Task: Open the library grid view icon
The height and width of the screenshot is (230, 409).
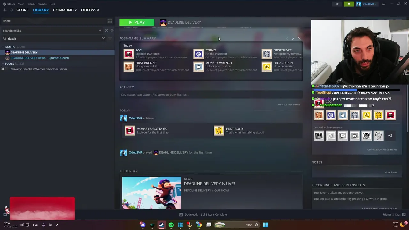Action: click(110, 21)
